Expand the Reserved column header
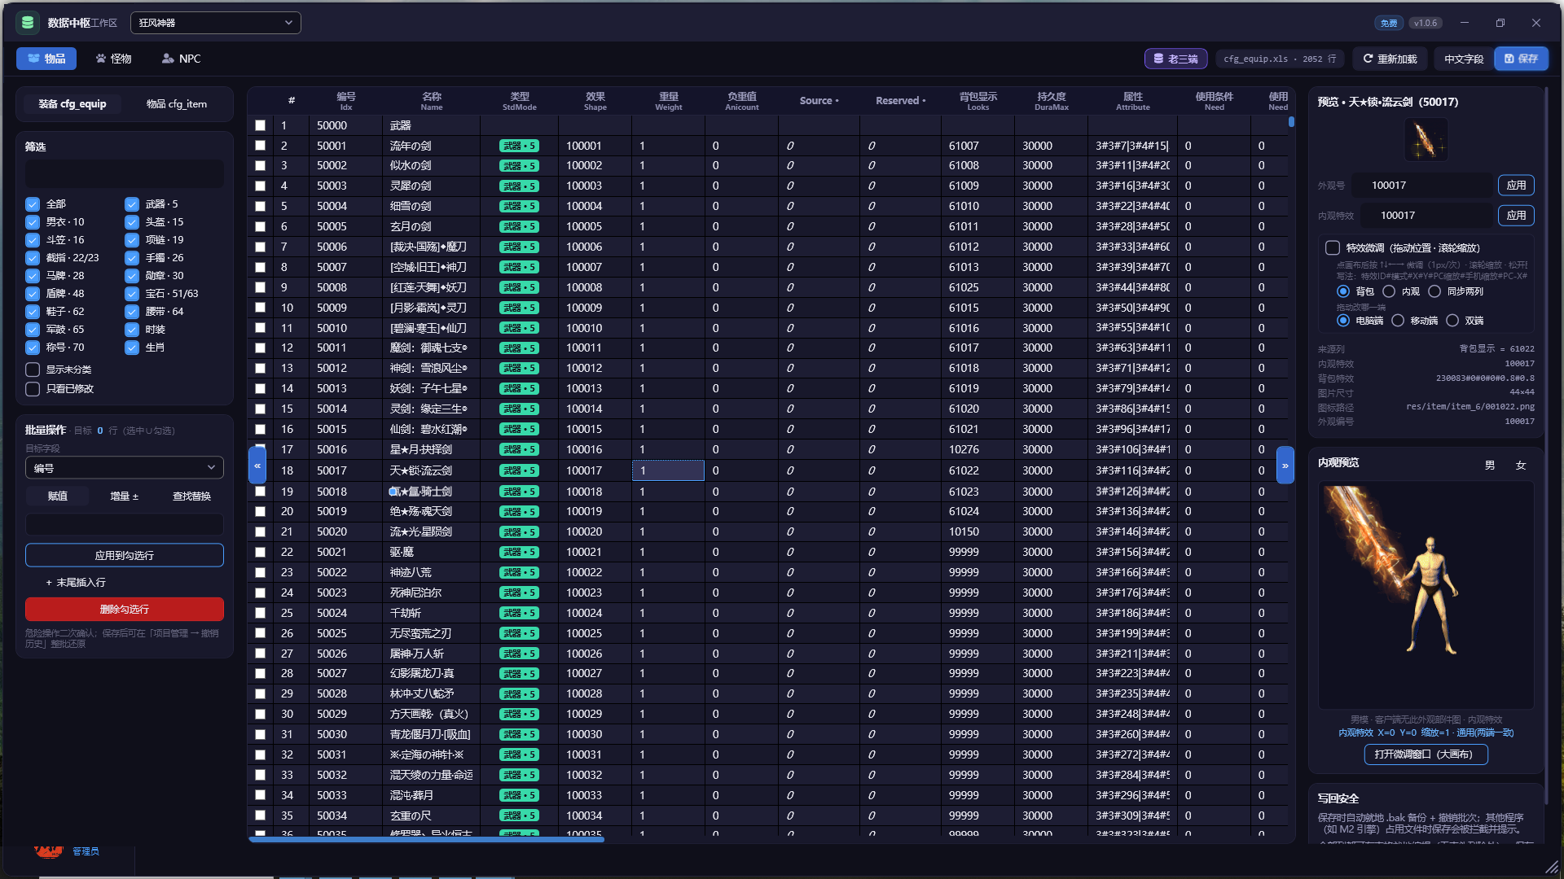This screenshot has width=1564, height=879. 900,101
